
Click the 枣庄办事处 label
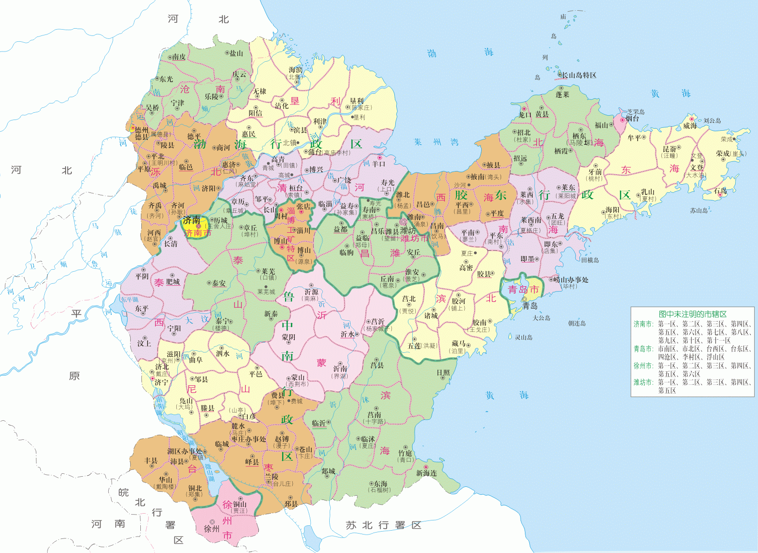coord(249,439)
